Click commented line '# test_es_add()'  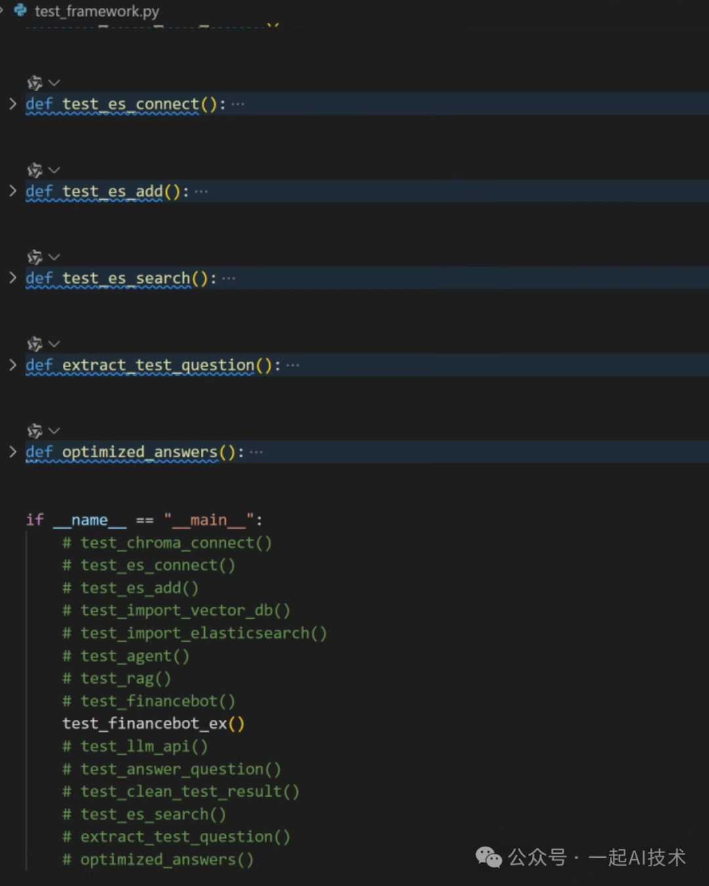pos(130,588)
